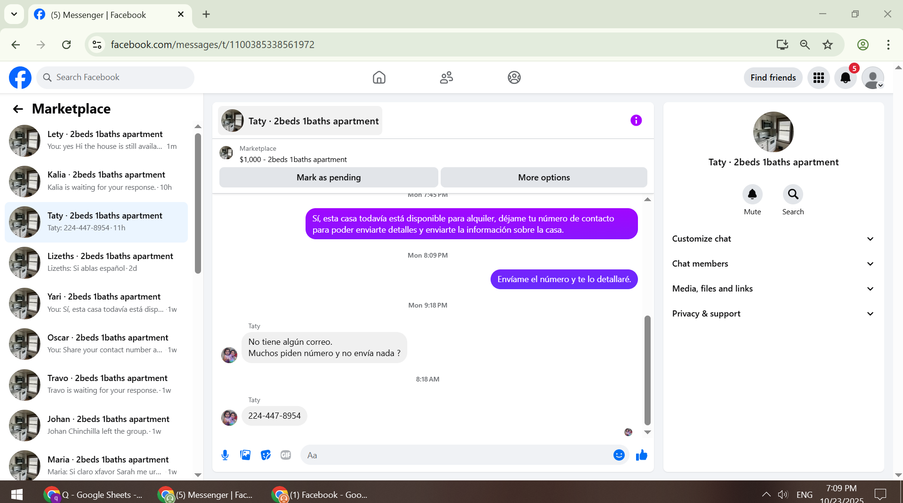
Task: Click scroll-down arrow of the chat messages
Action: (x=647, y=432)
